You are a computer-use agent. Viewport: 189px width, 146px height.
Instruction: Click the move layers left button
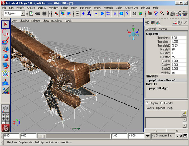click(x=155, y=131)
